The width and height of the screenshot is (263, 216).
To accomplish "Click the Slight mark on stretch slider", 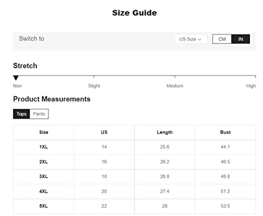I will pyautogui.click(x=94, y=77).
